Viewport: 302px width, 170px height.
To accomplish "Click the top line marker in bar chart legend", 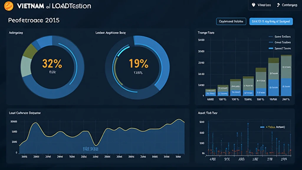I will [270, 37].
